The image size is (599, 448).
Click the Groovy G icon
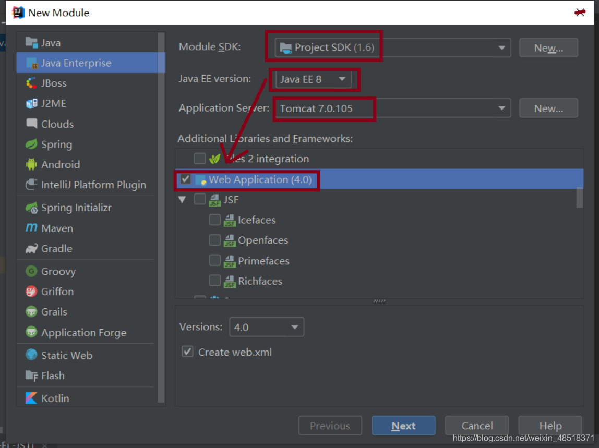[x=31, y=271]
